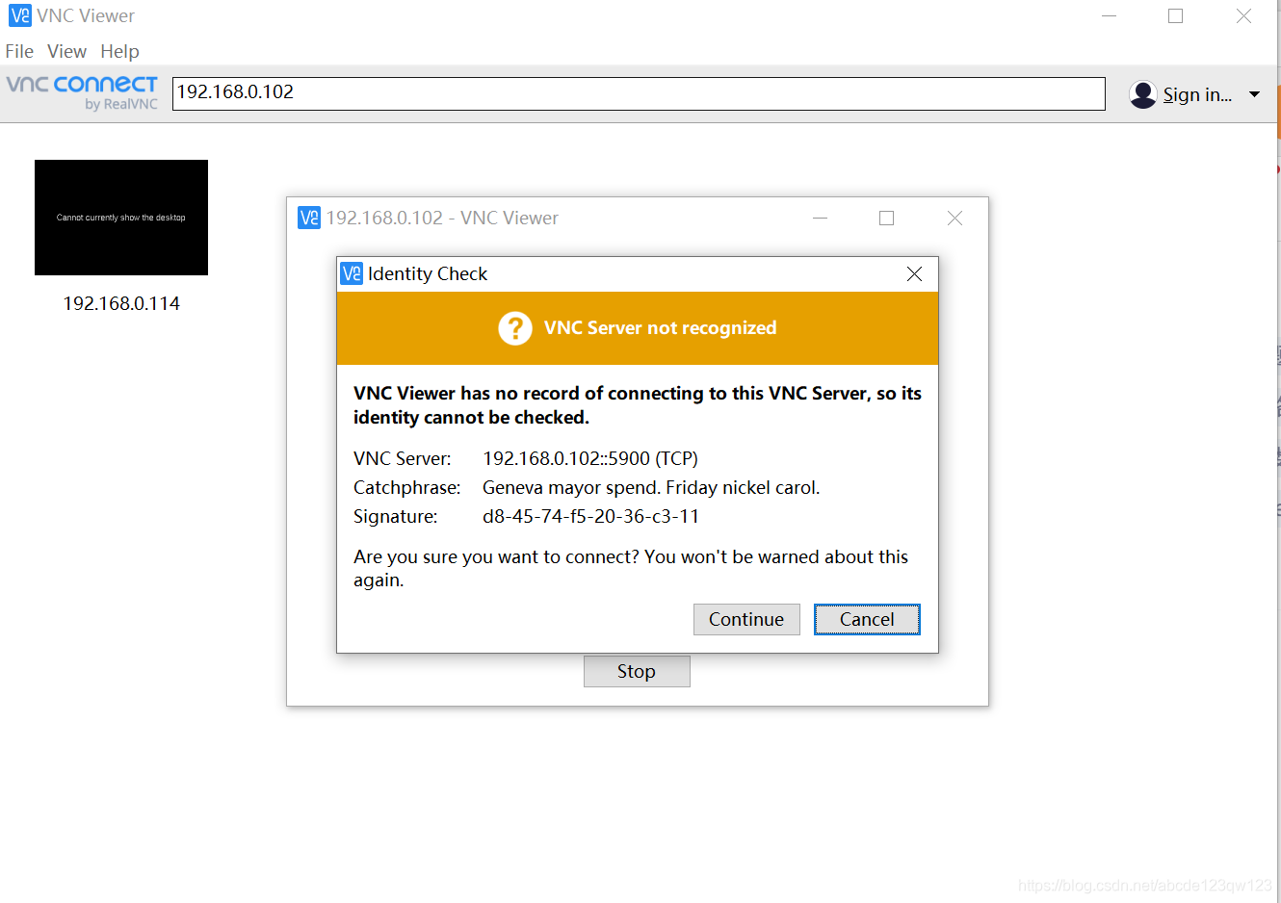
Task: Open the File menu
Action: click(19, 51)
